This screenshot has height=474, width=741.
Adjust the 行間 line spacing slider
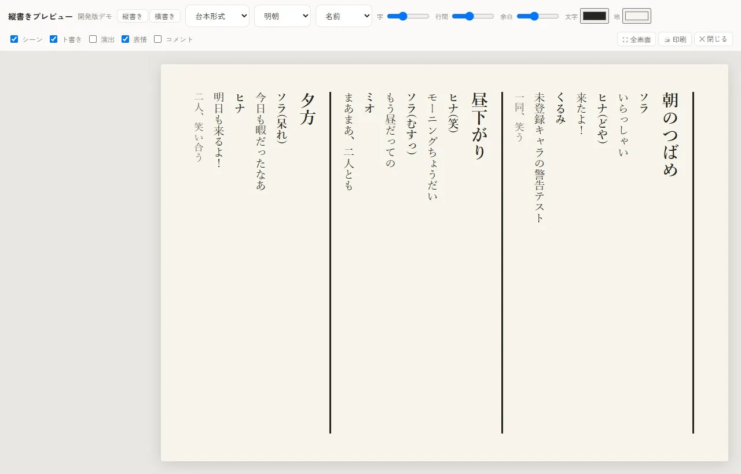tap(473, 16)
